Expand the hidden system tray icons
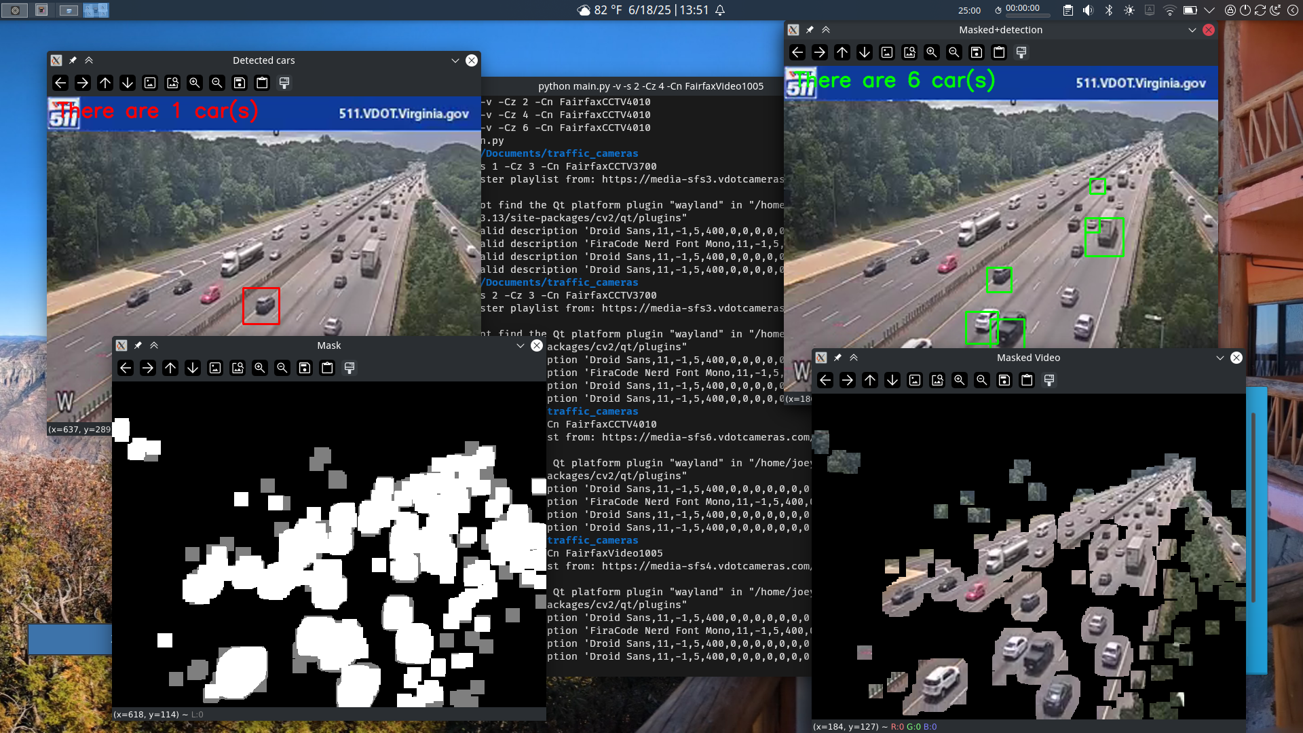 coord(1209,10)
